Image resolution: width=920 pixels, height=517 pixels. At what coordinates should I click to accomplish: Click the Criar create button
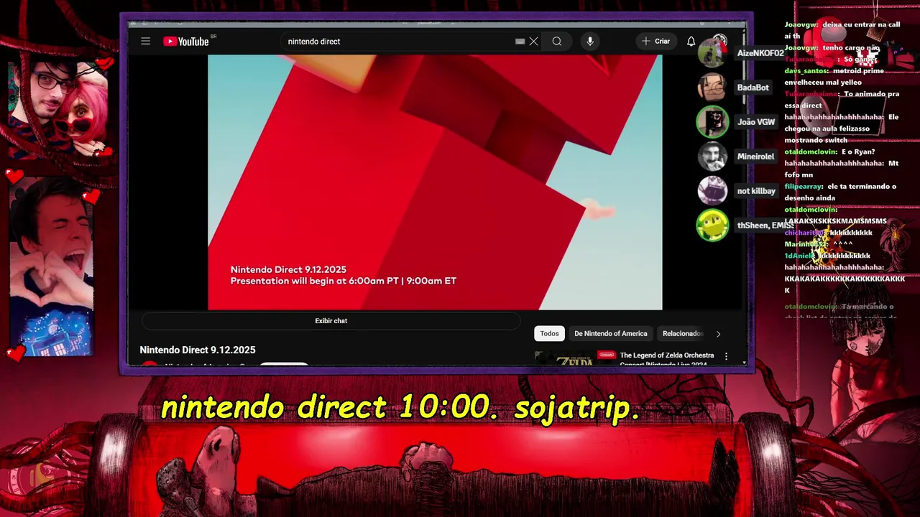655,42
